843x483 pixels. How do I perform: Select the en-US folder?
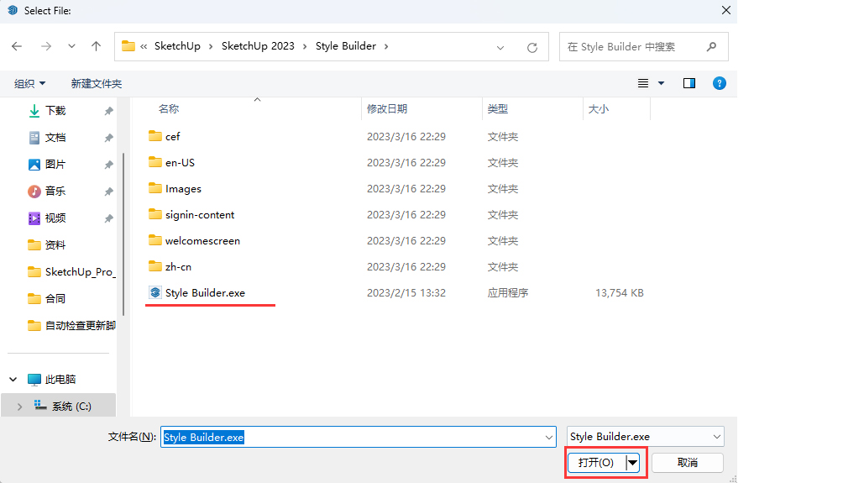coord(181,162)
